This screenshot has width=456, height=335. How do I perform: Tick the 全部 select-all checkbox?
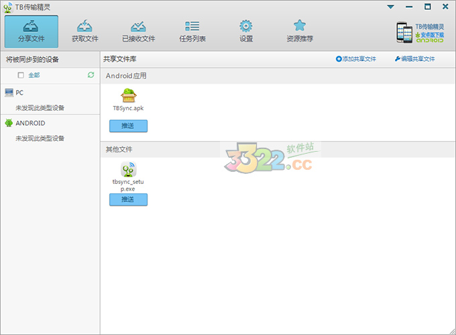pos(21,75)
